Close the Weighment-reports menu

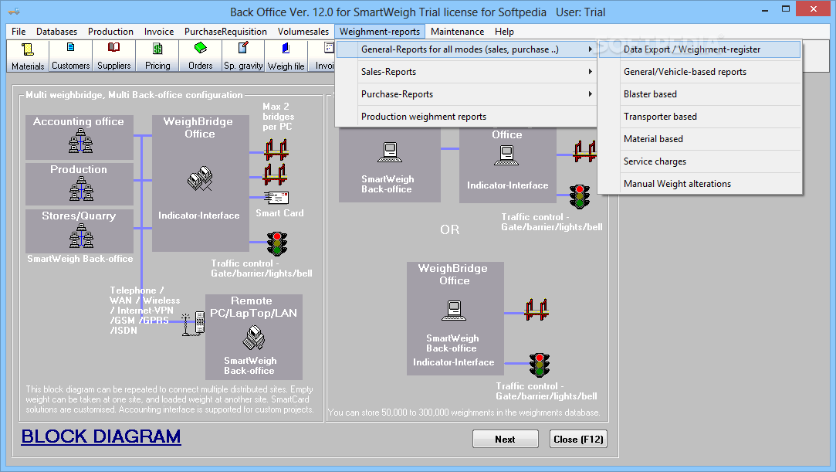380,32
